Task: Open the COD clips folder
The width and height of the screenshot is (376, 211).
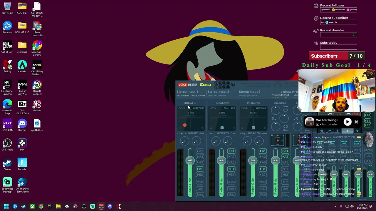Action: pos(22,8)
